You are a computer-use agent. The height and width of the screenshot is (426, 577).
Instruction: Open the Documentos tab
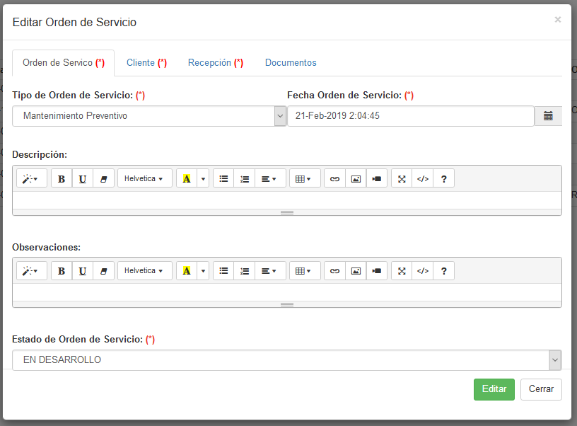pos(291,63)
